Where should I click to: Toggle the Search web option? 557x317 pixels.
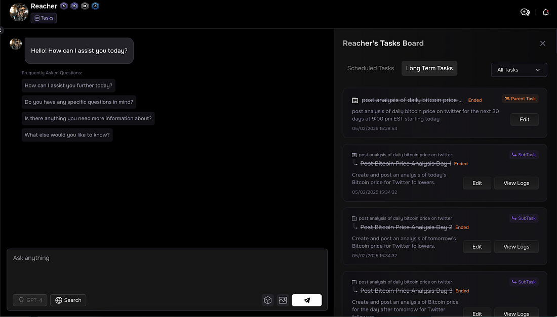(x=68, y=300)
